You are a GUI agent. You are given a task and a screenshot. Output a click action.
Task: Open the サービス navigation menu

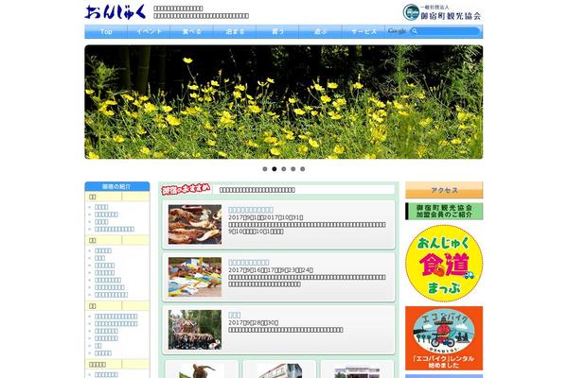coord(363,31)
